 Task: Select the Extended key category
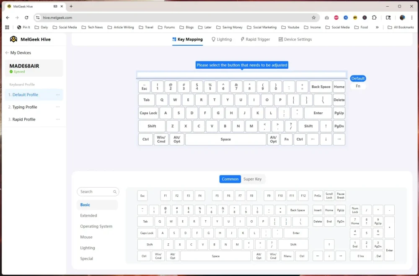88,216
